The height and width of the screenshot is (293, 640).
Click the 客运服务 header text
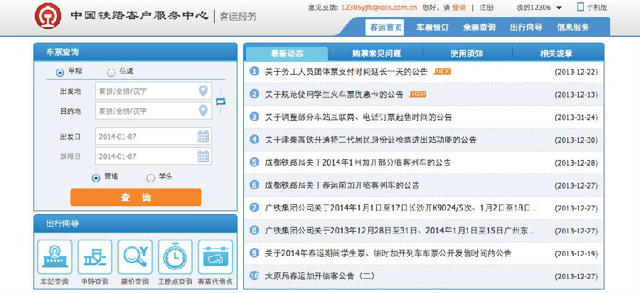pyautogui.click(x=238, y=16)
